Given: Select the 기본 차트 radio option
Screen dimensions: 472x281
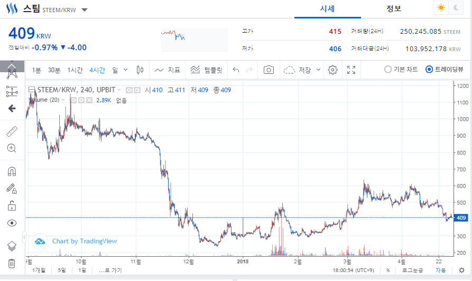Looking at the screenshot, I should [x=388, y=70].
